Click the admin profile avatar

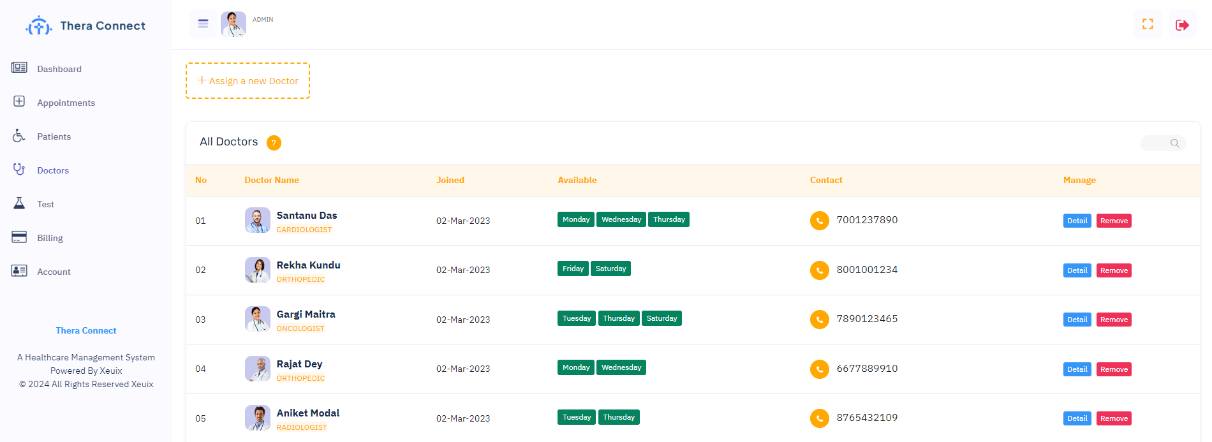tap(233, 24)
